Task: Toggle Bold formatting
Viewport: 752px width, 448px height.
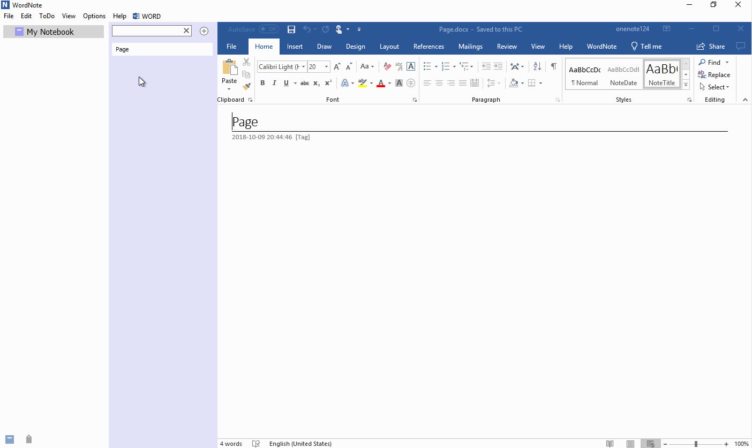Action: [262, 83]
